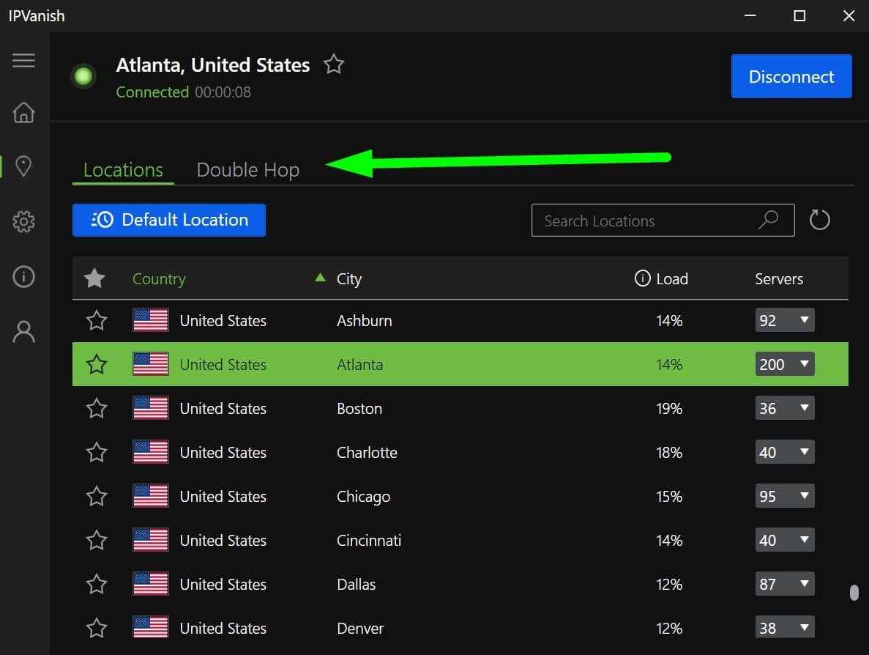Toggle favorite star for Chicago

click(x=97, y=496)
